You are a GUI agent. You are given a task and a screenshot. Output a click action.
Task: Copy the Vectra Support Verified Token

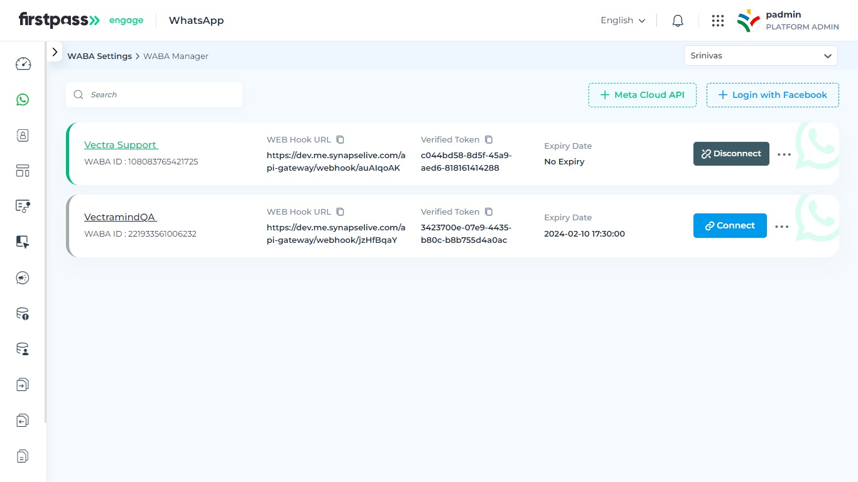pos(489,139)
